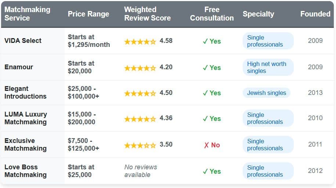Click the Founded column header
336x188 pixels.
[315, 14]
